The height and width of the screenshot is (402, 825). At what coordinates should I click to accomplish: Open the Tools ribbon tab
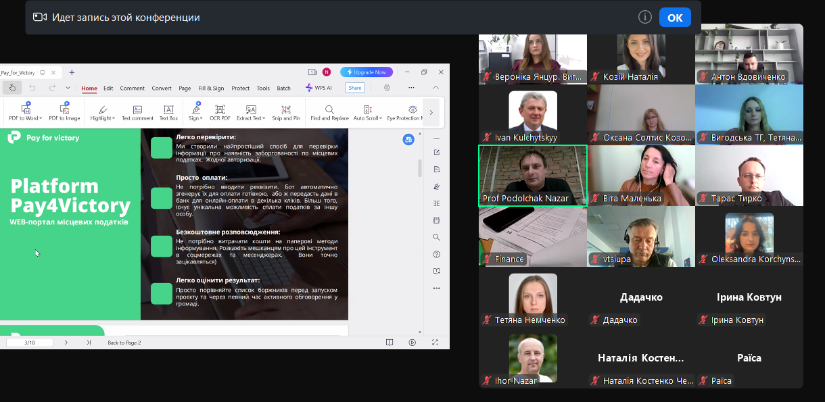(263, 88)
